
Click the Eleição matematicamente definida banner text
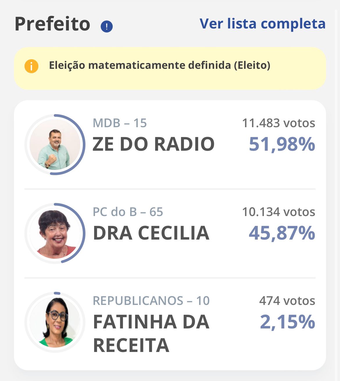click(x=160, y=65)
